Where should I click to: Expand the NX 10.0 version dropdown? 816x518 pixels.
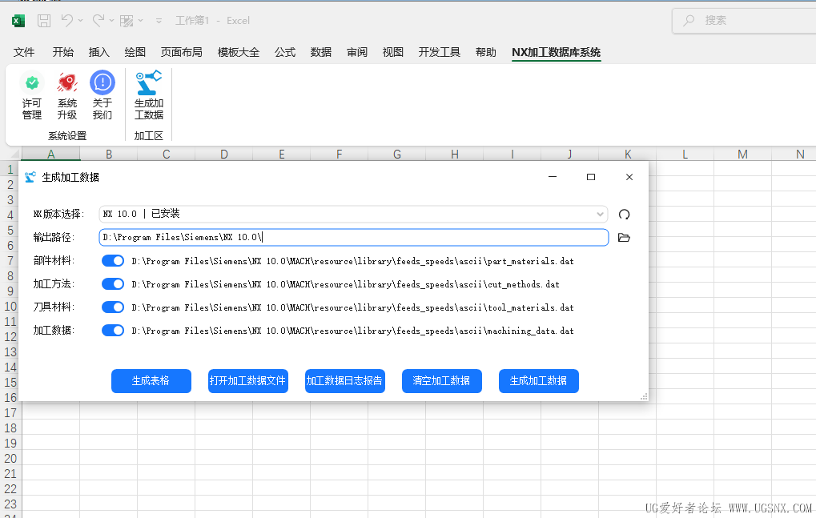click(x=600, y=214)
